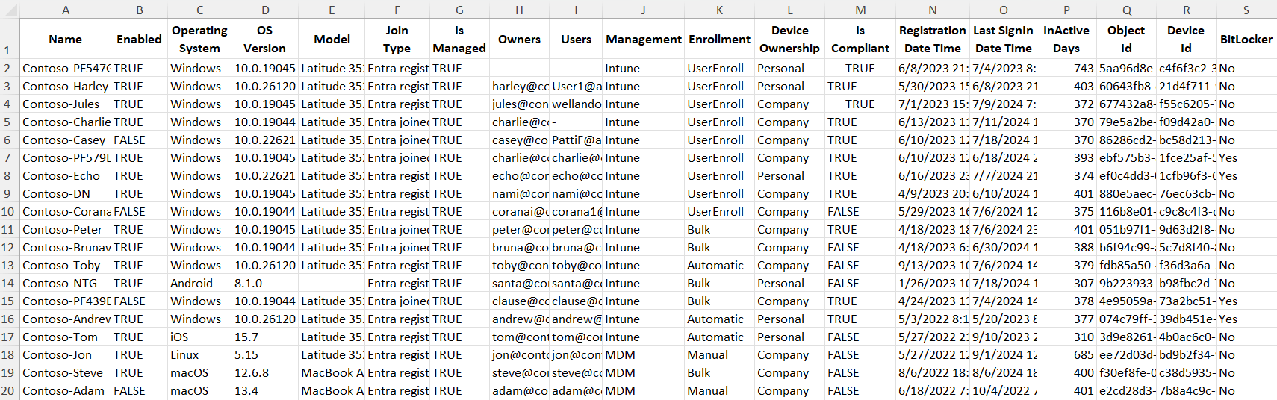Screen dimensions: 1277x400
Task: Select the Contoso-DN name cell
Action: tap(66, 193)
